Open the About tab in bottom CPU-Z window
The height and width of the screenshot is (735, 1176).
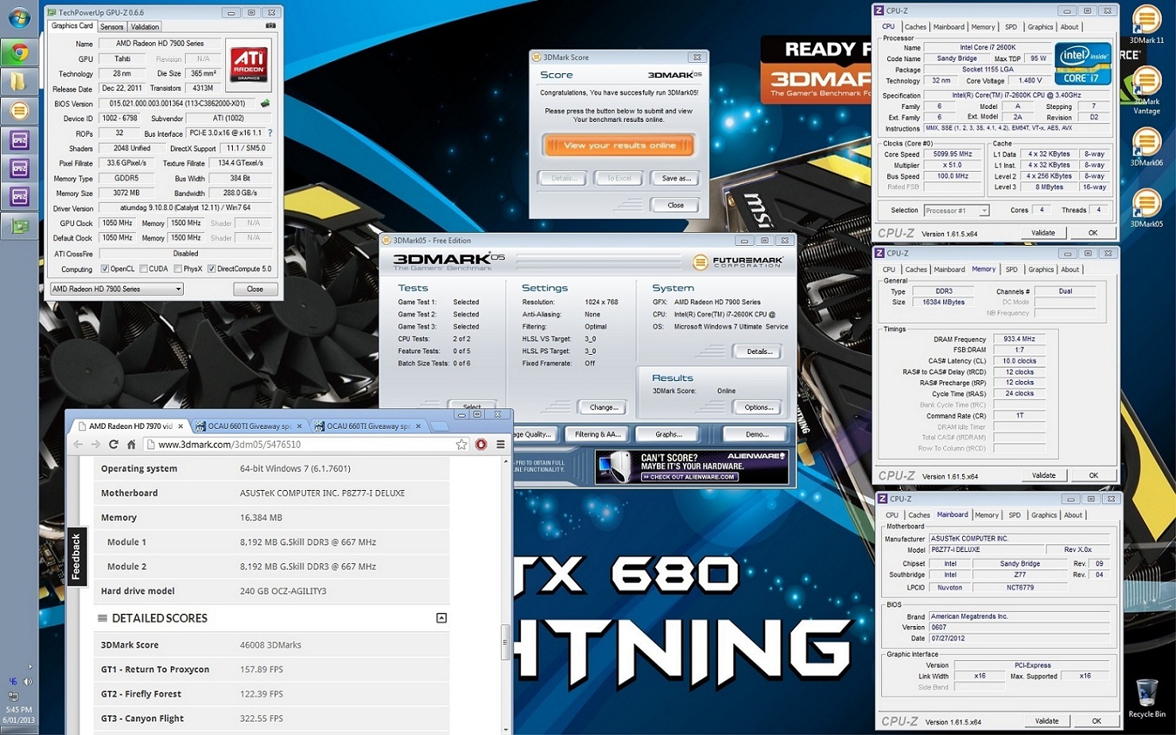(1073, 515)
